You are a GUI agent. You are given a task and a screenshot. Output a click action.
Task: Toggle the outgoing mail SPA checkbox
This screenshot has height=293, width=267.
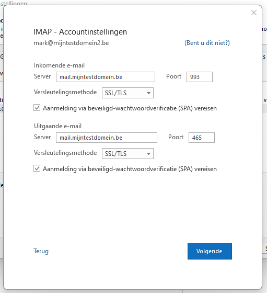(37, 168)
